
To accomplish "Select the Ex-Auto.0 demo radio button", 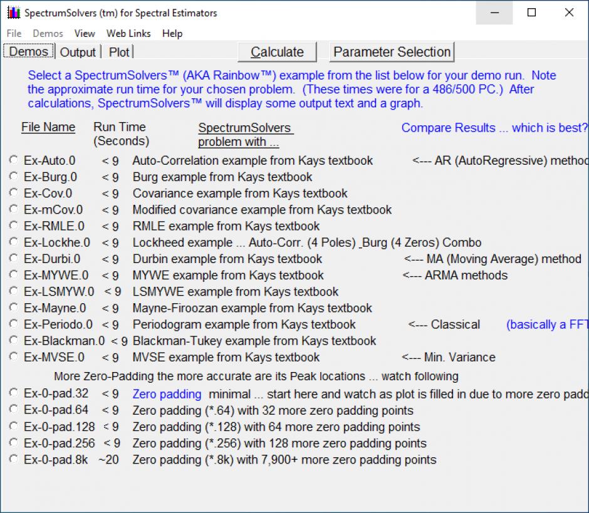I will pyautogui.click(x=14, y=160).
